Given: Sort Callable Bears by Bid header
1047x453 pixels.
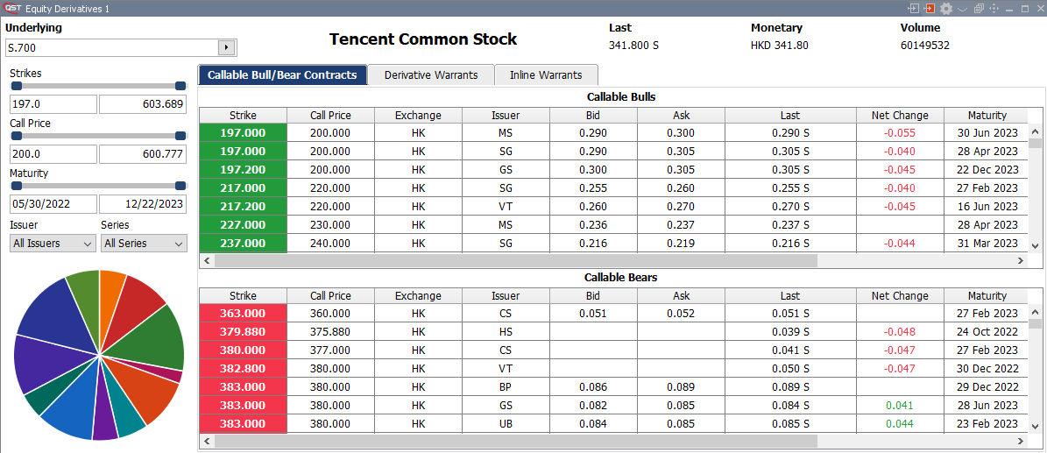Looking at the screenshot, I should (x=593, y=295).
